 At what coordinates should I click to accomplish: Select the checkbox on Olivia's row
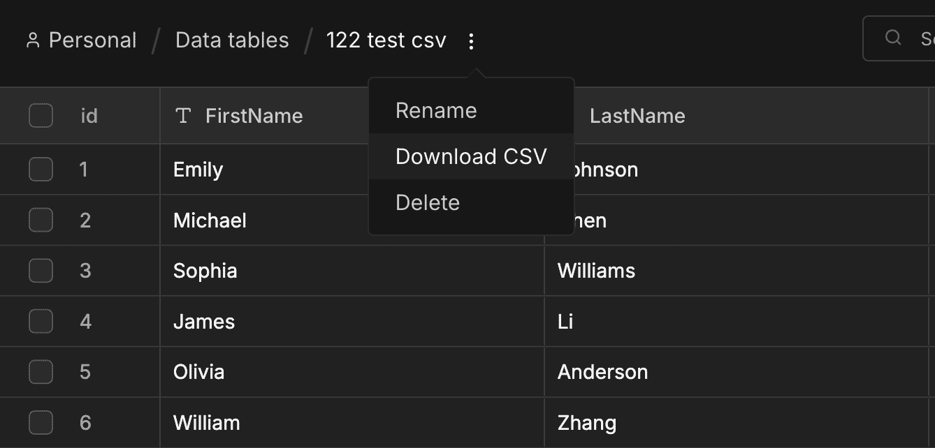[x=41, y=371]
